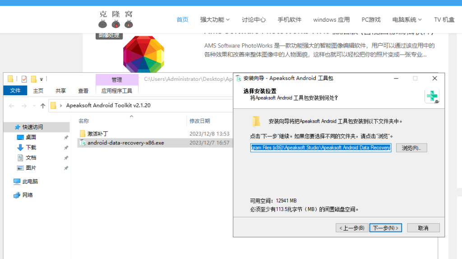Click the pin icon next to 文档
462x259 pixels.
coord(66,158)
